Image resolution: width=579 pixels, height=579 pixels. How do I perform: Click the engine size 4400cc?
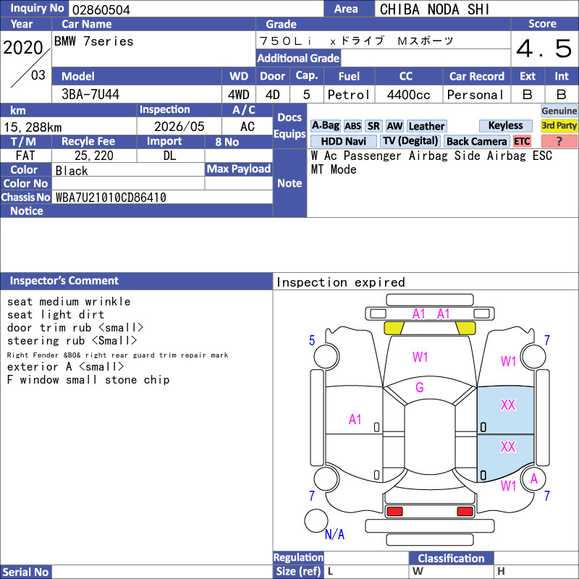point(408,95)
